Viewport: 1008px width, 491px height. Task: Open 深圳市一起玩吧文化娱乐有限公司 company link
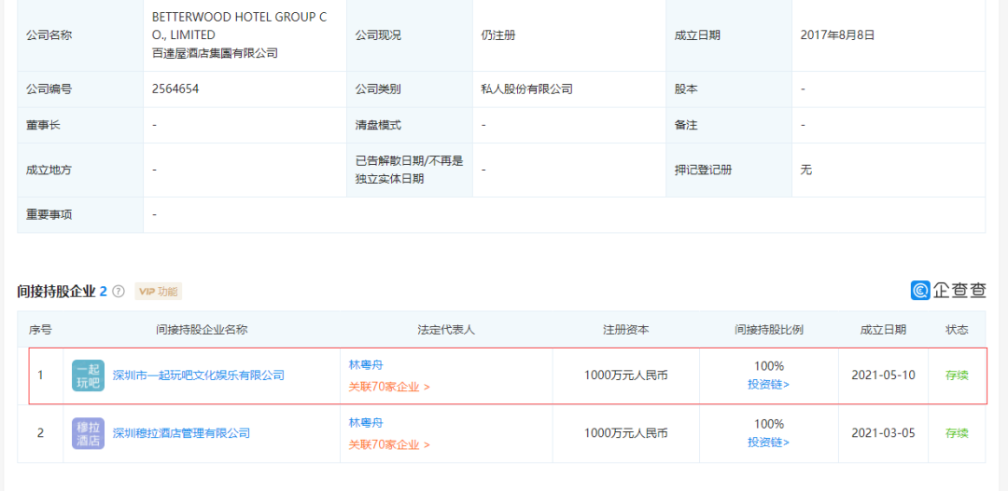198,375
